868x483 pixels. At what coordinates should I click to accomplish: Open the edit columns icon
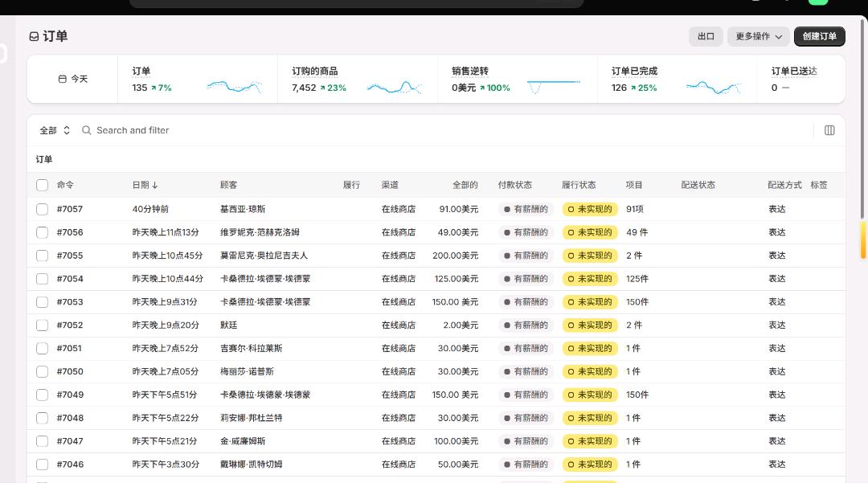(x=829, y=130)
